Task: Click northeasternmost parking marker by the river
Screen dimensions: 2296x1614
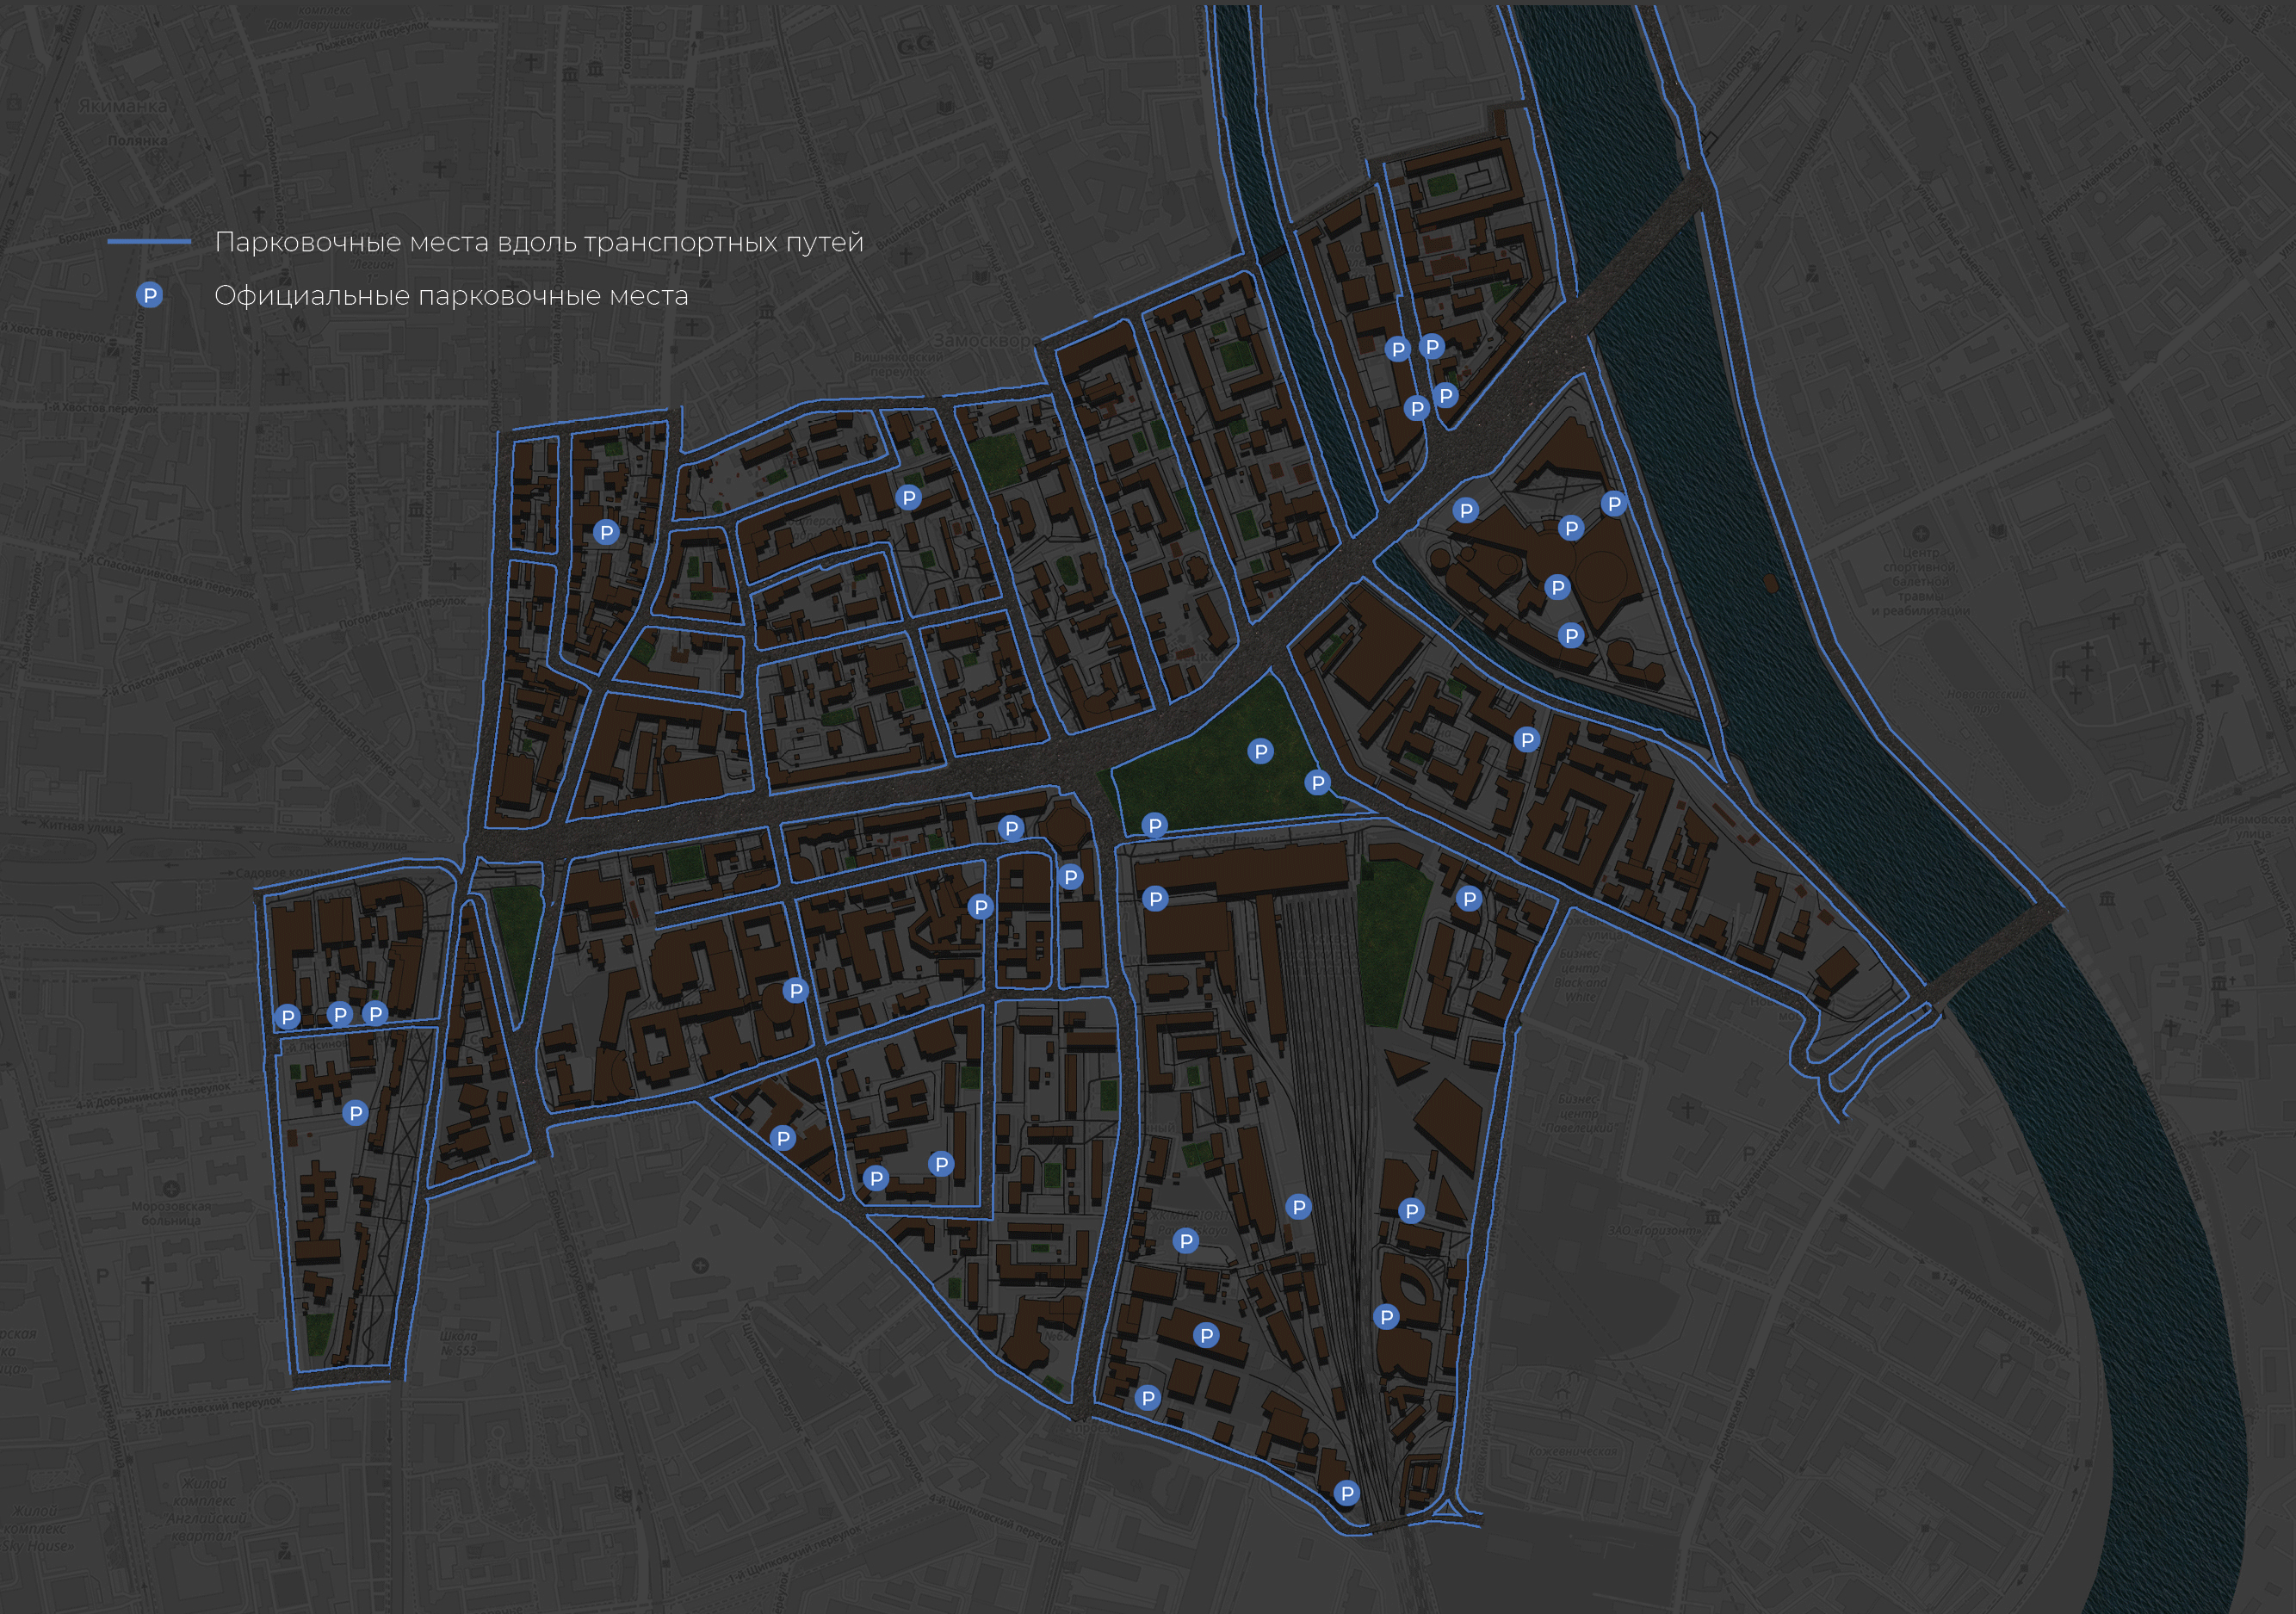Action: [1614, 504]
